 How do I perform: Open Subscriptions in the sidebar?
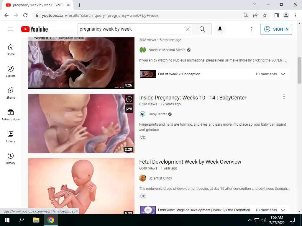click(11, 115)
